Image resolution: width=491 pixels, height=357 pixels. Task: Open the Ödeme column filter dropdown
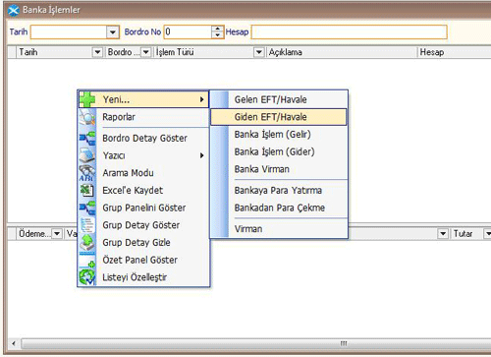click(x=57, y=234)
